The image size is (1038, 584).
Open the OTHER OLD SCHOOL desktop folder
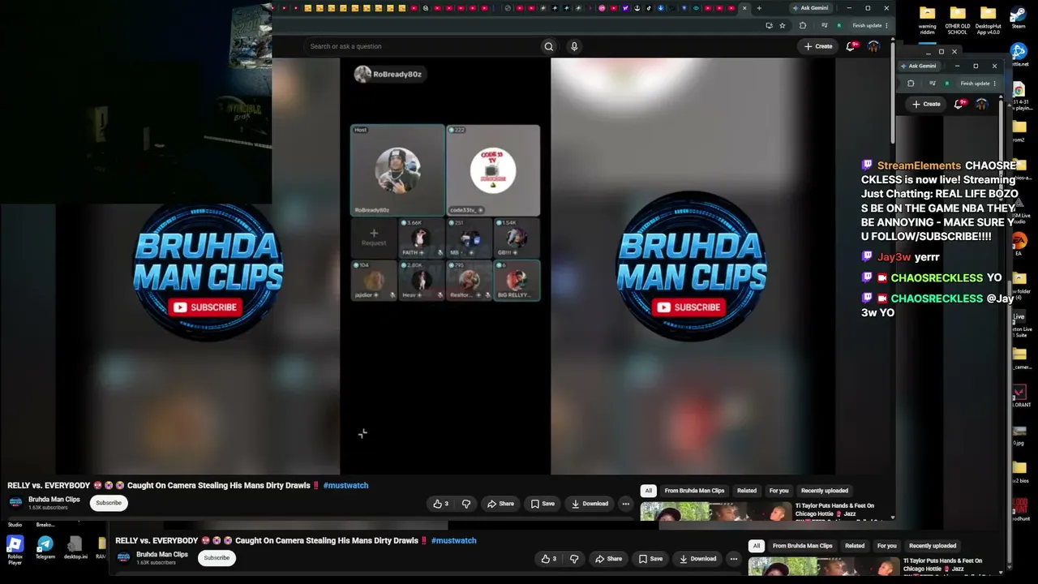958,19
